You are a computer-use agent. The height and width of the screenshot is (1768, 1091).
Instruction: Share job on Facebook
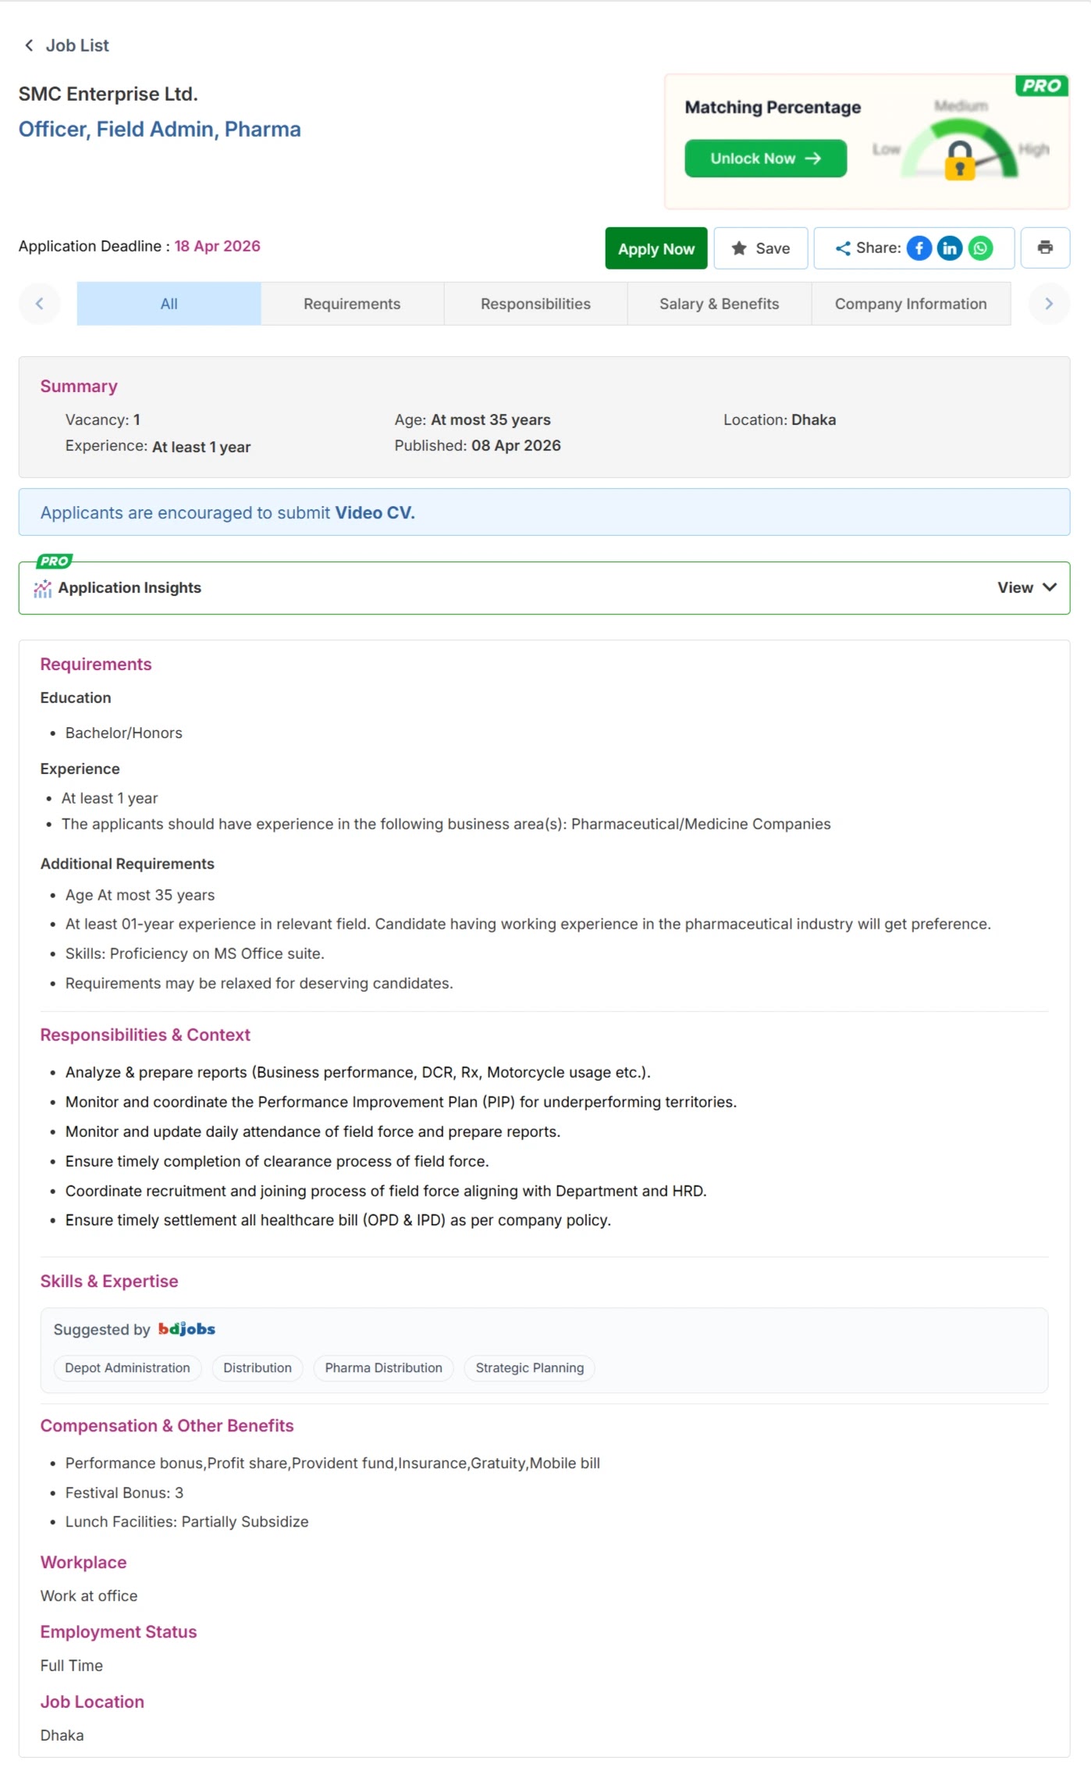pyautogui.click(x=919, y=248)
